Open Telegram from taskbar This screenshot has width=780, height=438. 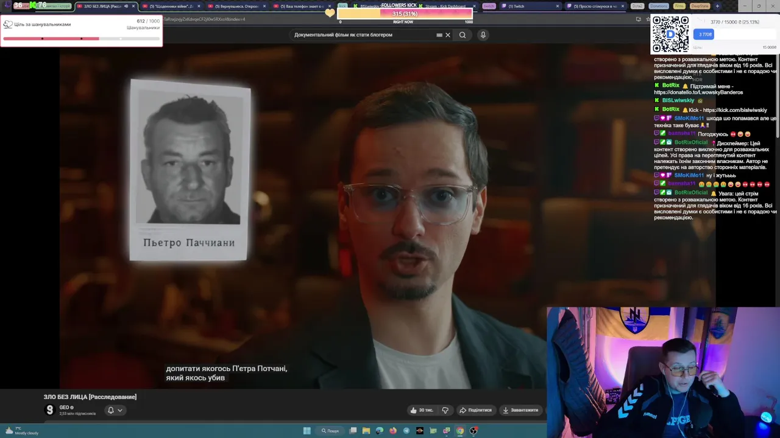[406, 431]
